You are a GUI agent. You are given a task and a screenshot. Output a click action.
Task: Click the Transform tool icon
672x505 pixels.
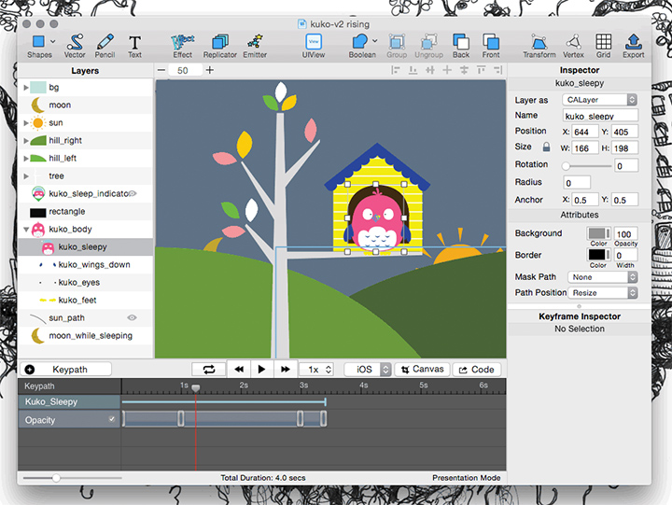[x=539, y=44]
